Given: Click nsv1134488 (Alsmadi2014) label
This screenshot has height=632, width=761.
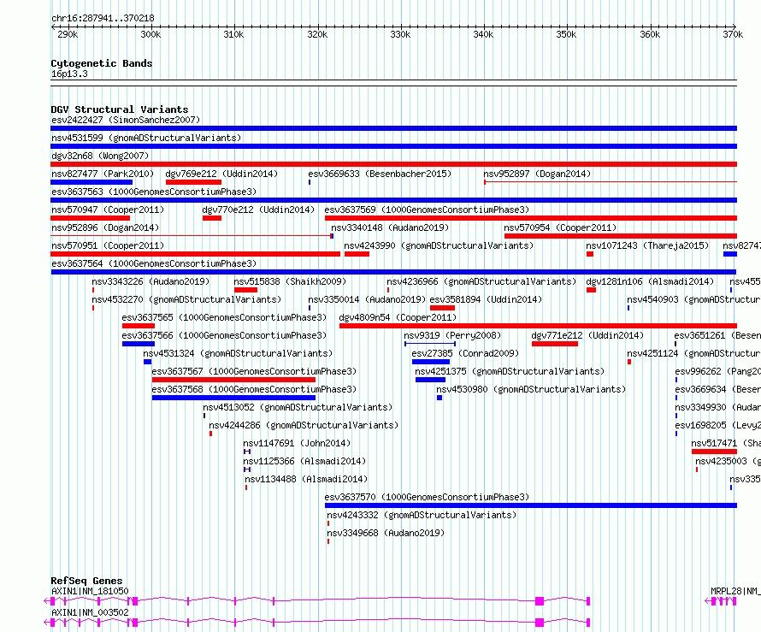Looking at the screenshot, I should 306,479.
